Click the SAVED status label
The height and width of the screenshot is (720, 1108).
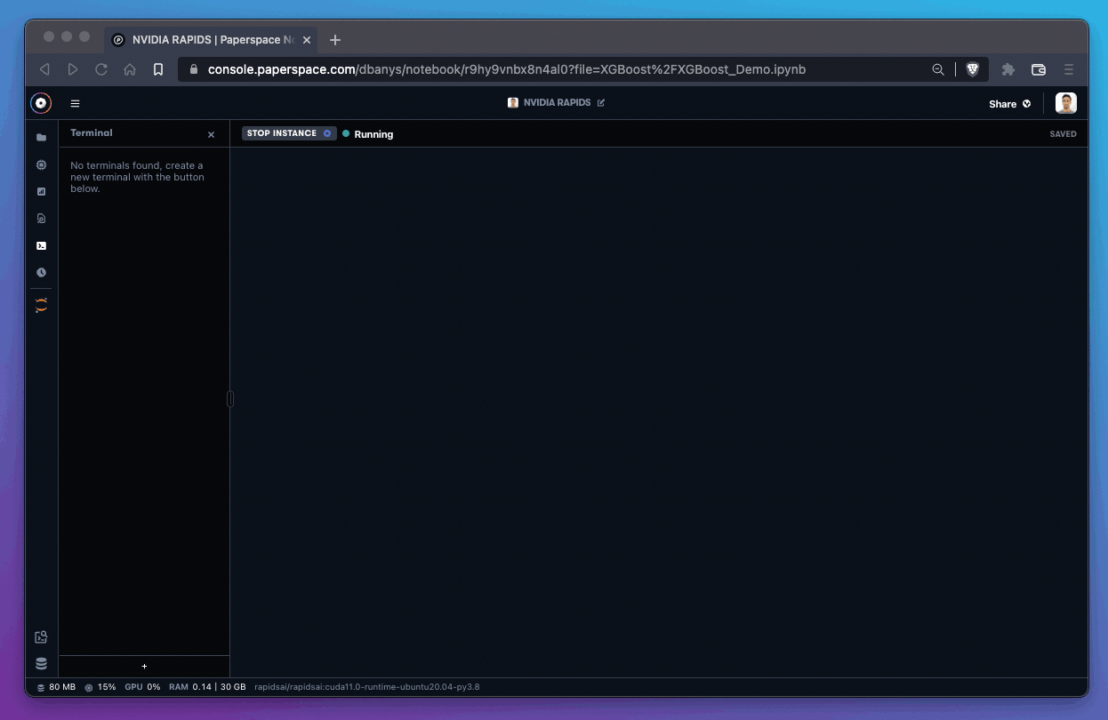[1063, 134]
